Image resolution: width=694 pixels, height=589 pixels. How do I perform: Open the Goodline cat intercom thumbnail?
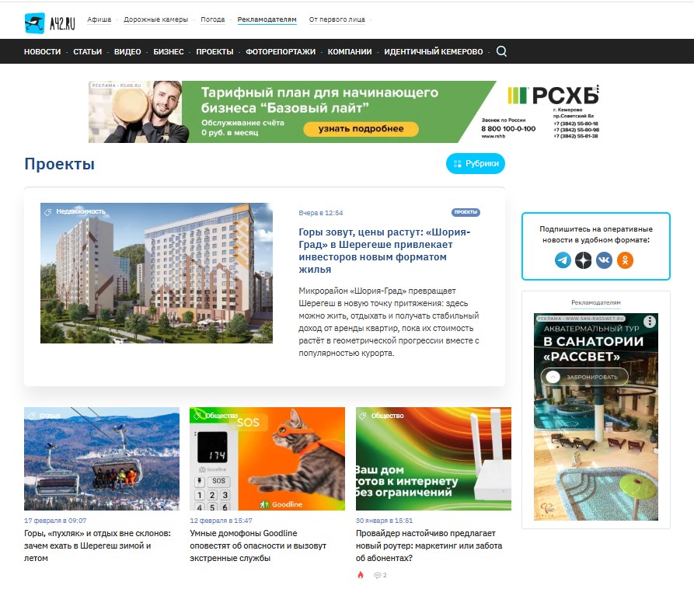pyautogui.click(x=267, y=458)
